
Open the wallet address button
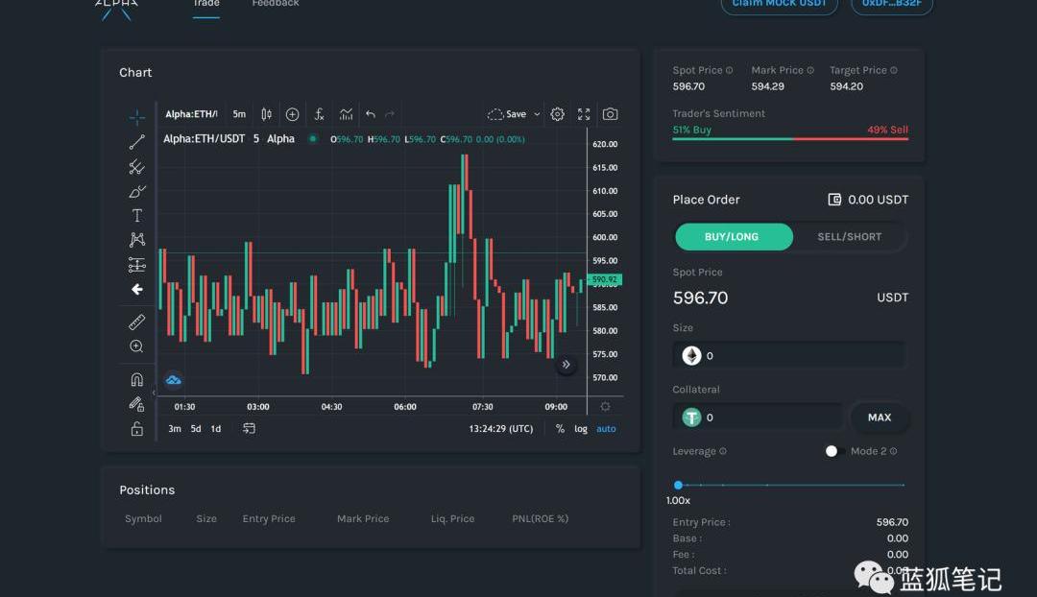click(891, 6)
